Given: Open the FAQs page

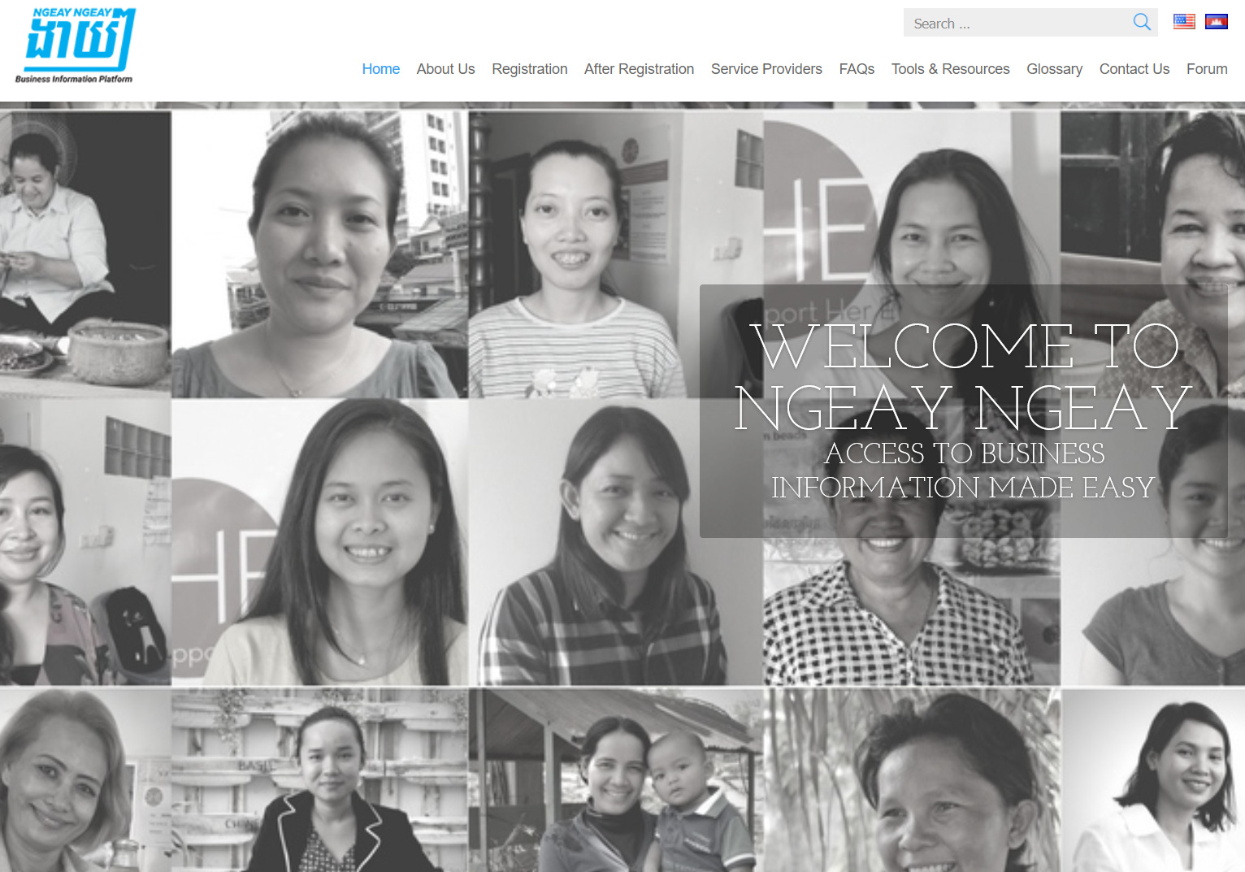Looking at the screenshot, I should point(857,69).
